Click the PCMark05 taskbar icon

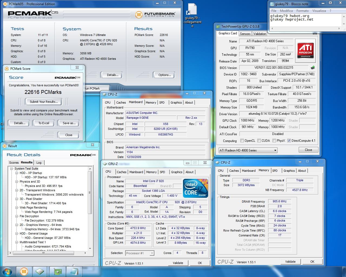[x=24, y=271]
